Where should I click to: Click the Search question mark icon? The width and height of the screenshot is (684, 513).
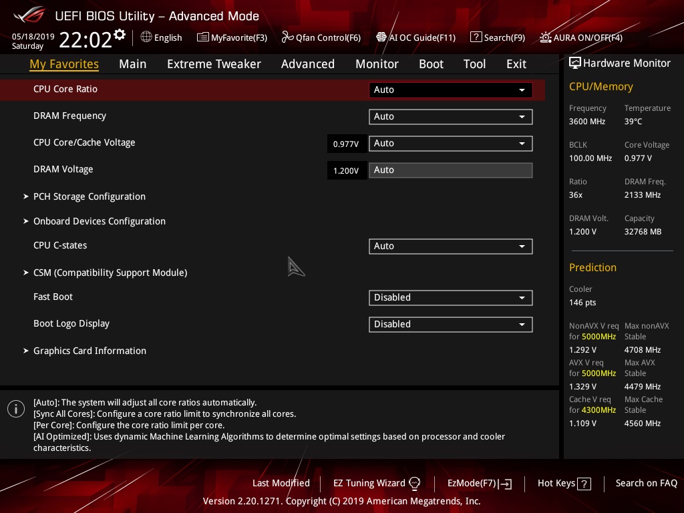tap(476, 37)
